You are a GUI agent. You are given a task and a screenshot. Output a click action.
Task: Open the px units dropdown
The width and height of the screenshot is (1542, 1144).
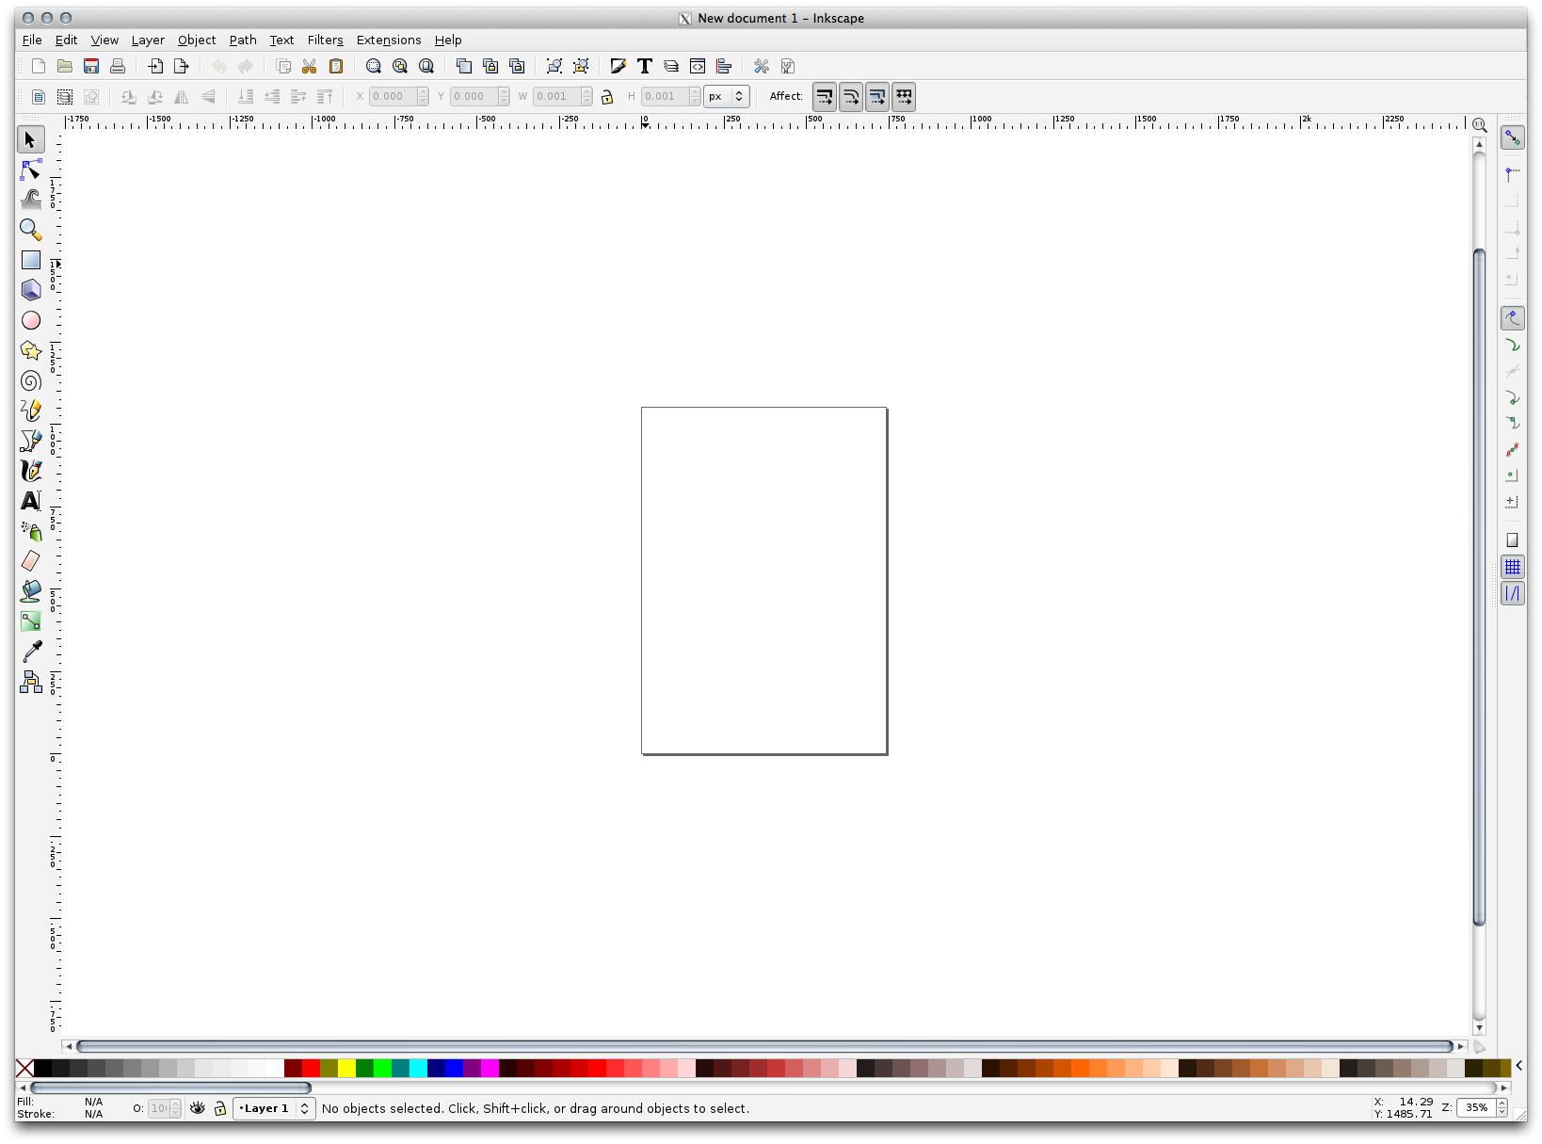(x=726, y=97)
